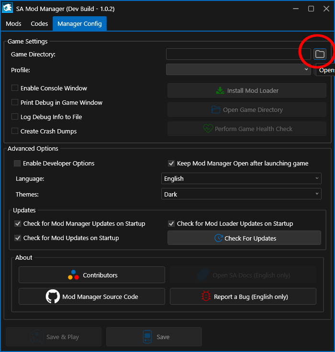Click the GitHub icon for Mod Manager Source Code

53,297
